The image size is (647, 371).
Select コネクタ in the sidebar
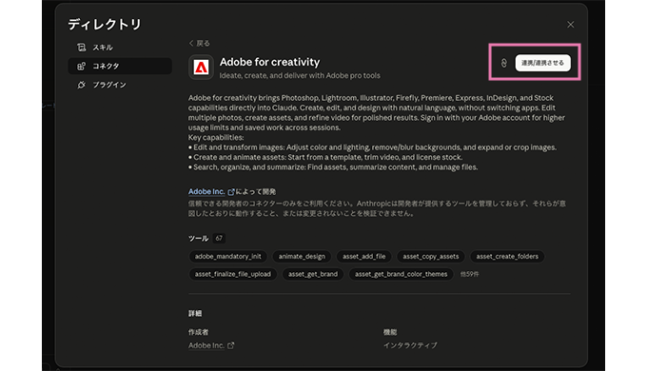[120, 66]
